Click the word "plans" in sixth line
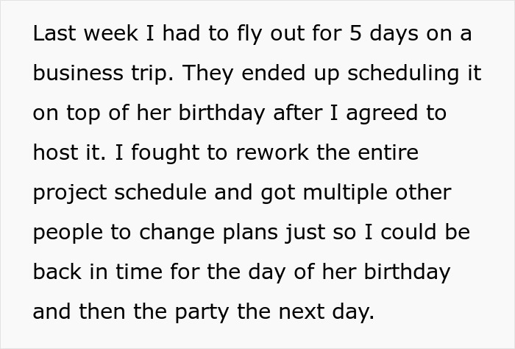This screenshot has width=515, height=349. (x=250, y=232)
